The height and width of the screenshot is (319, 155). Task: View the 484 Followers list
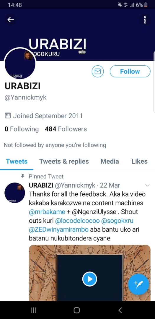(x=66, y=129)
